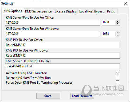Check Force Open KMS Port By Terminating Processes
130x102 pixels.
[117, 82]
